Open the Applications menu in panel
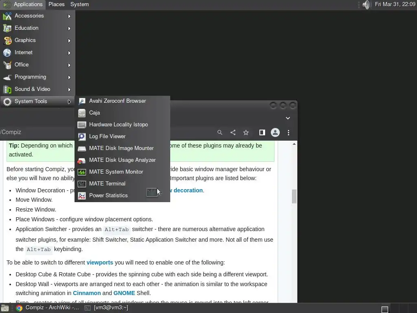Image resolution: width=417 pixels, height=313 pixels. [23, 4]
